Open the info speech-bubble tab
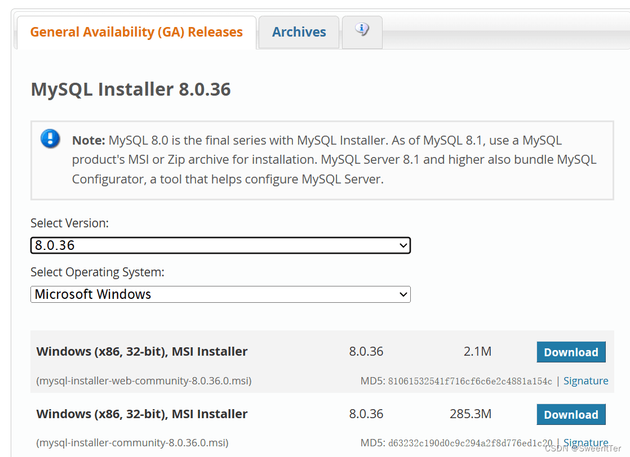Viewport: 630px width, 457px height. point(362,32)
